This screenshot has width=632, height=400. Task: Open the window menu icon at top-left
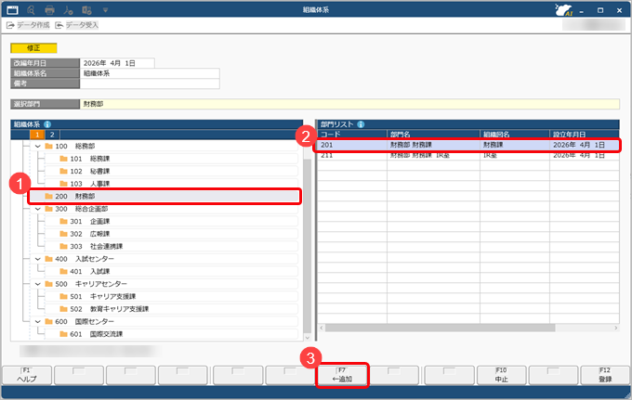click(x=12, y=8)
